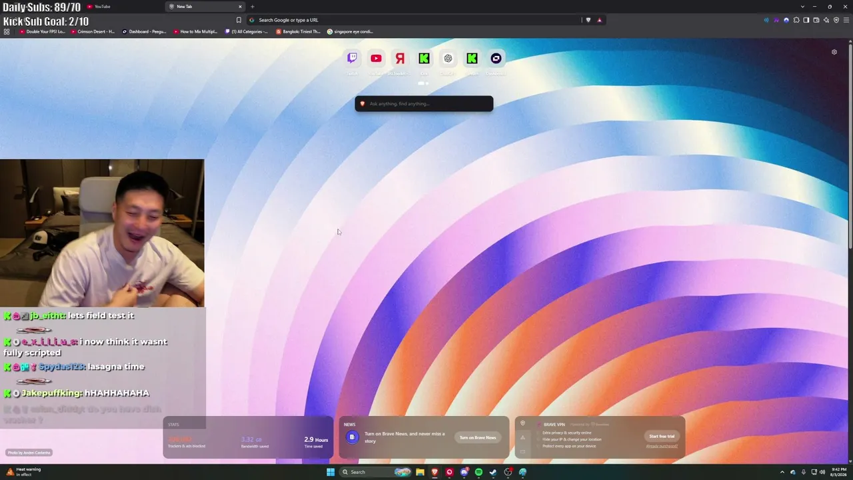Screen dimensions: 853x480
Task: Focus the 'Search Google or type a URL' bar
Action: tap(413, 20)
